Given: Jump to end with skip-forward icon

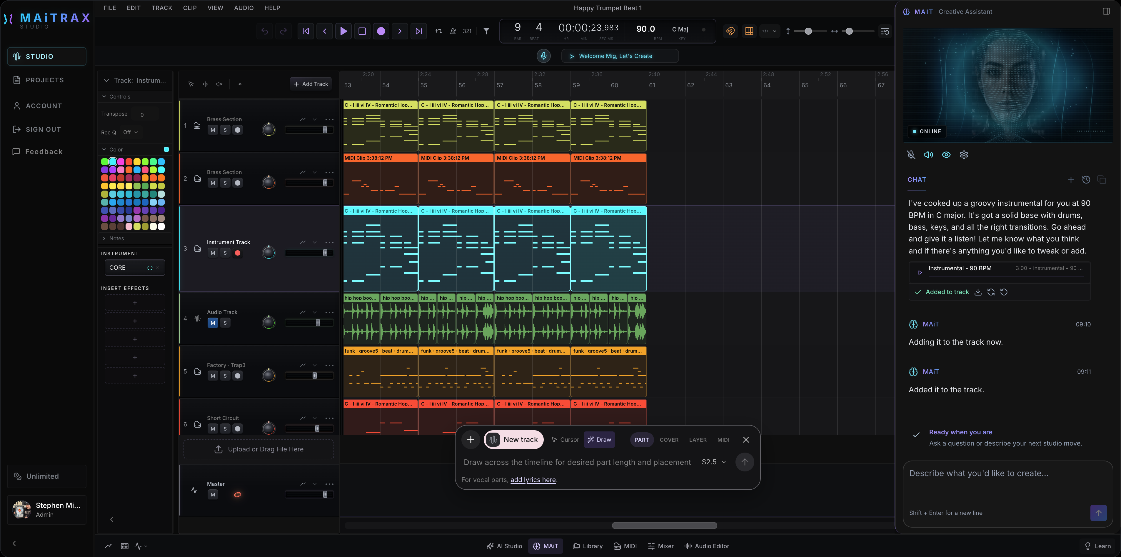Looking at the screenshot, I should click(418, 31).
